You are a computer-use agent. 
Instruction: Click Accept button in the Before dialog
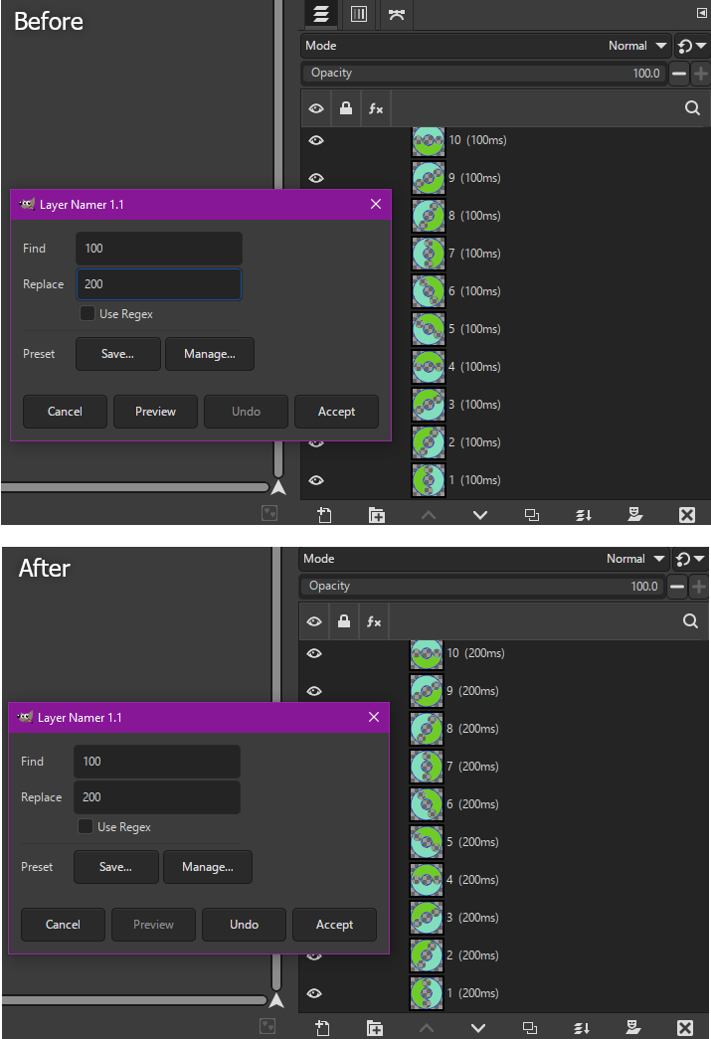(337, 412)
